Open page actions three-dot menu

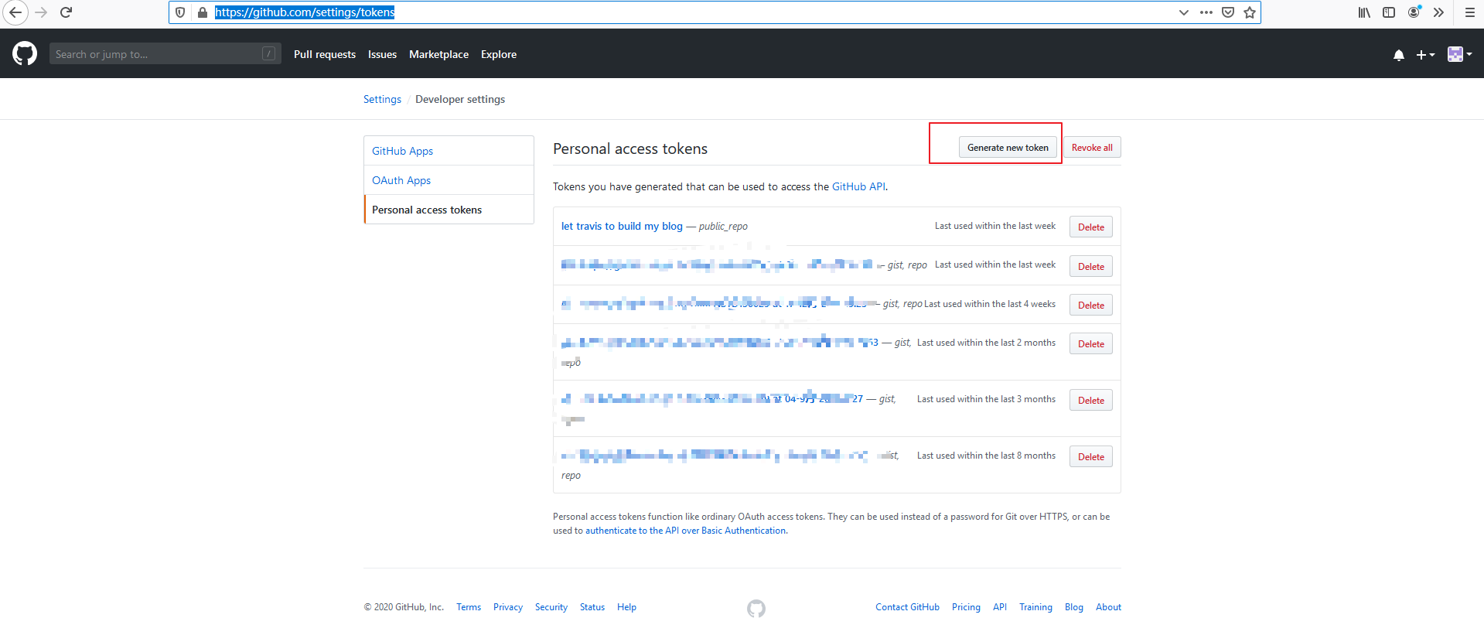click(1206, 12)
